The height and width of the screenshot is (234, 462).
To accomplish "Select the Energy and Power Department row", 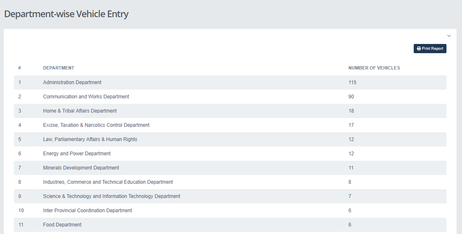I will tap(77, 154).
